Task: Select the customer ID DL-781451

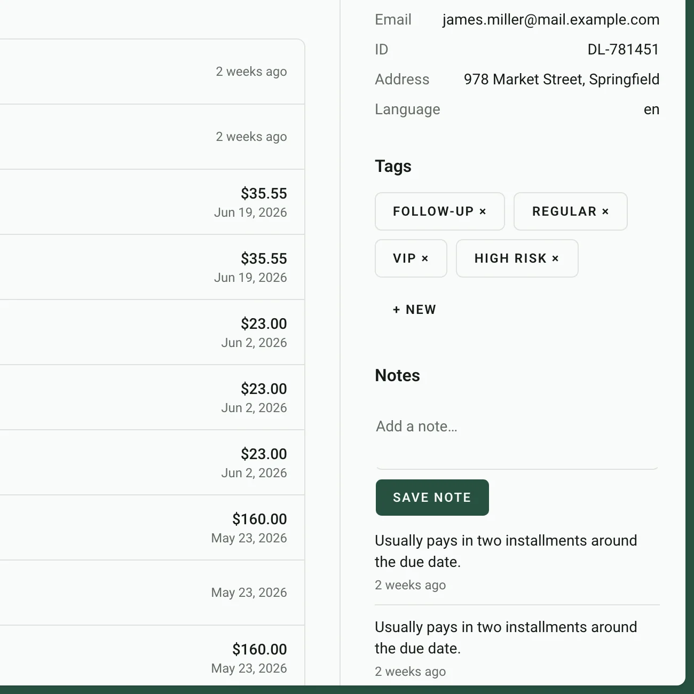Action: click(x=623, y=50)
